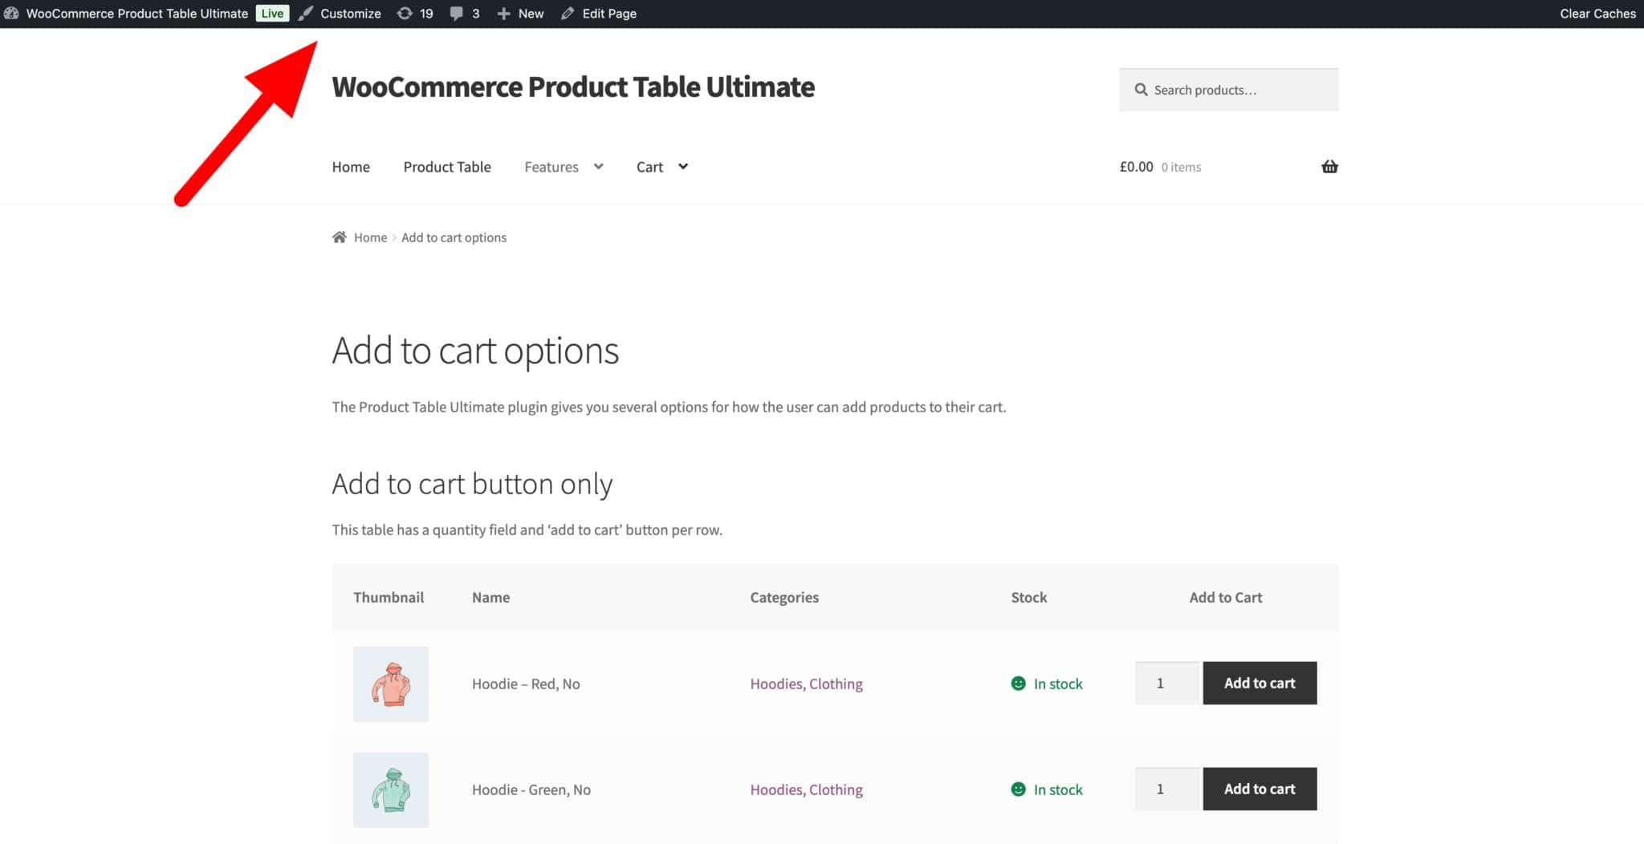Follow the Home breadcrumb link
The height and width of the screenshot is (844, 1644).
pos(370,237)
